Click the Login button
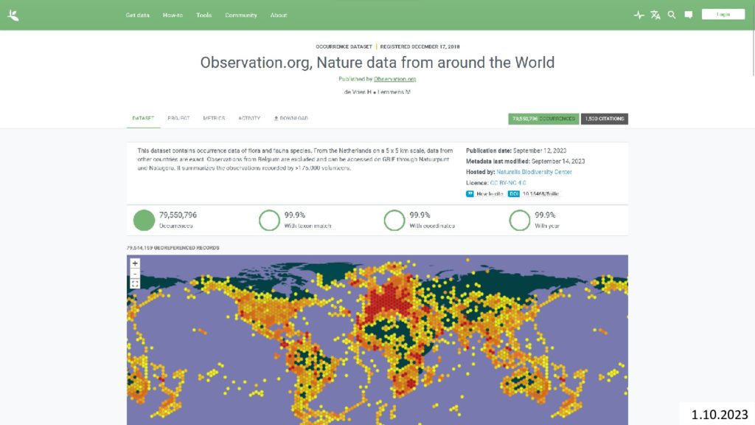Screen dimensions: 755x425 point(723,15)
